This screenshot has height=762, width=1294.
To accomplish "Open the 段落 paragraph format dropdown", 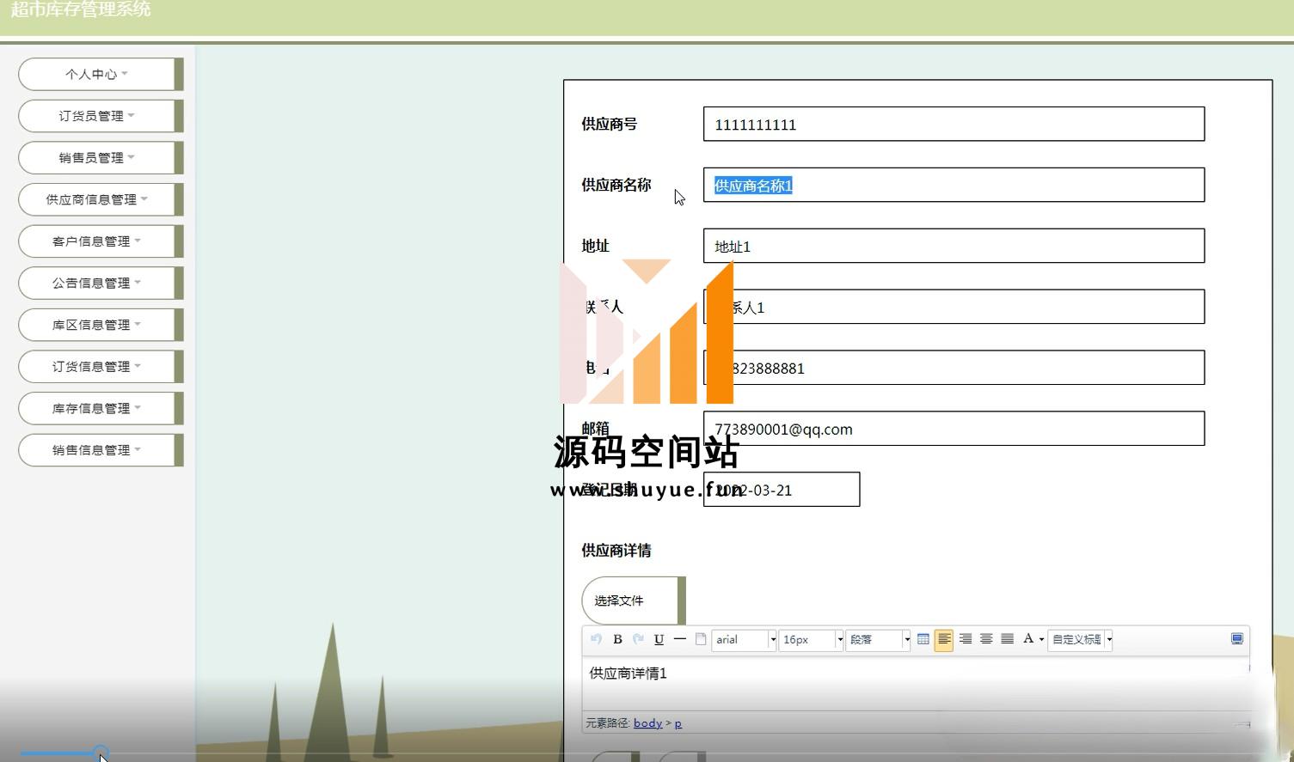I will (878, 639).
